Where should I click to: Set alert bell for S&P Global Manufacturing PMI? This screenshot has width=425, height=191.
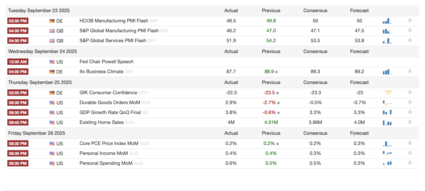410,30
